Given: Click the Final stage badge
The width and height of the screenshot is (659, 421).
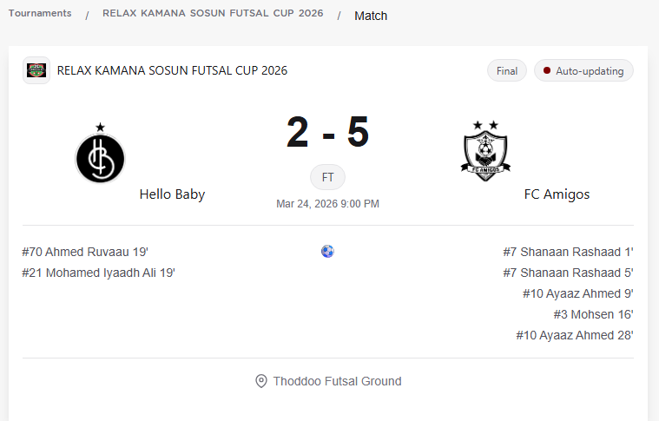Looking at the screenshot, I should pos(507,71).
